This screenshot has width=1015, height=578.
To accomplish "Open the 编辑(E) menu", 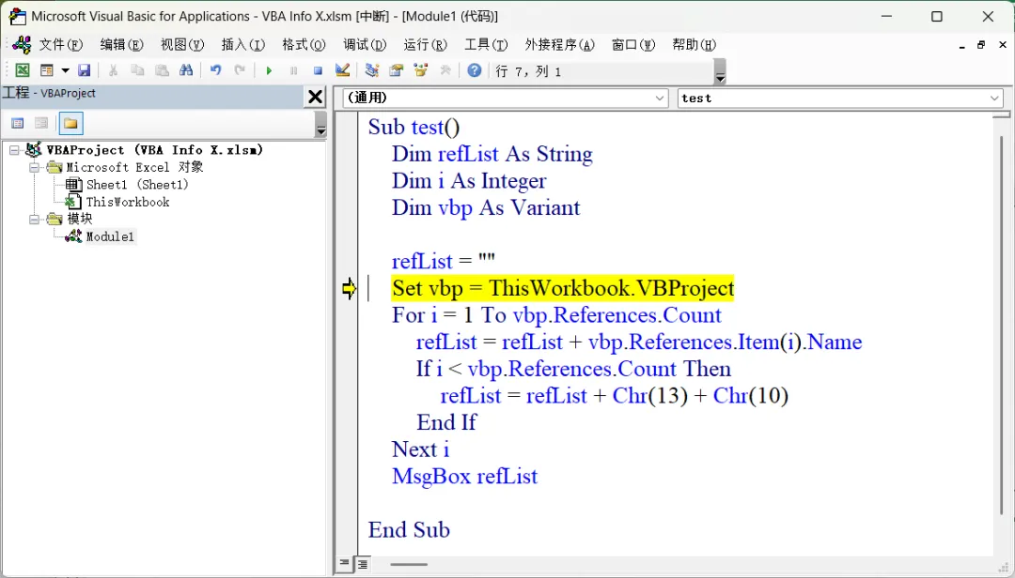I will click(x=121, y=45).
